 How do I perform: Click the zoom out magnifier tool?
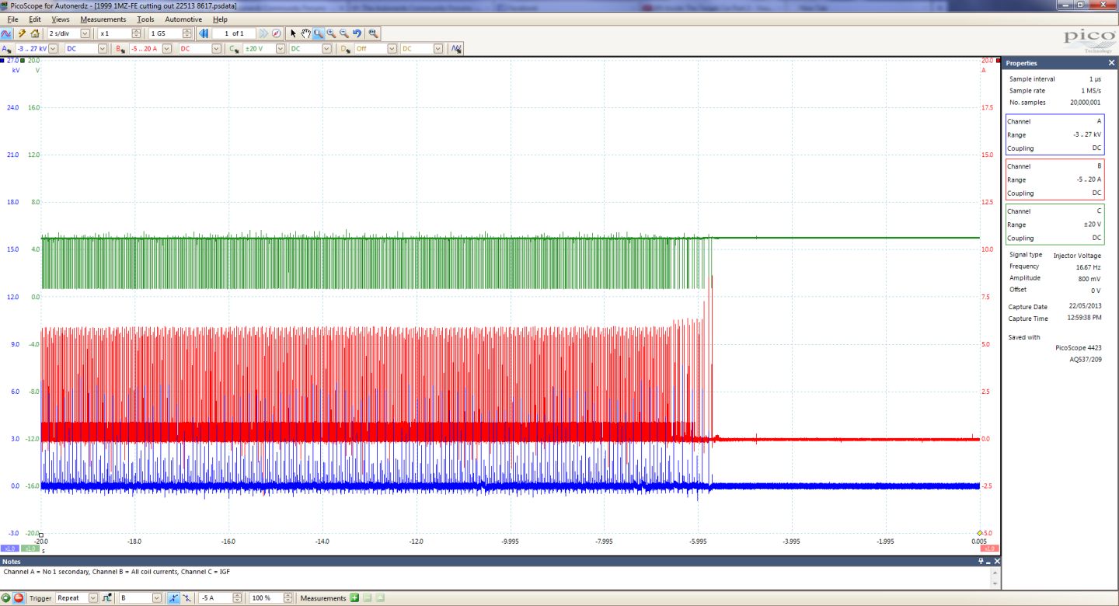click(x=343, y=33)
